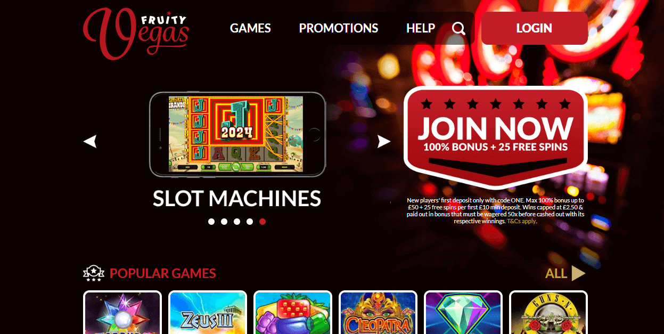The height and width of the screenshot is (334, 664).
Task: Click the gold ALL arrow icon
Action: [578, 273]
